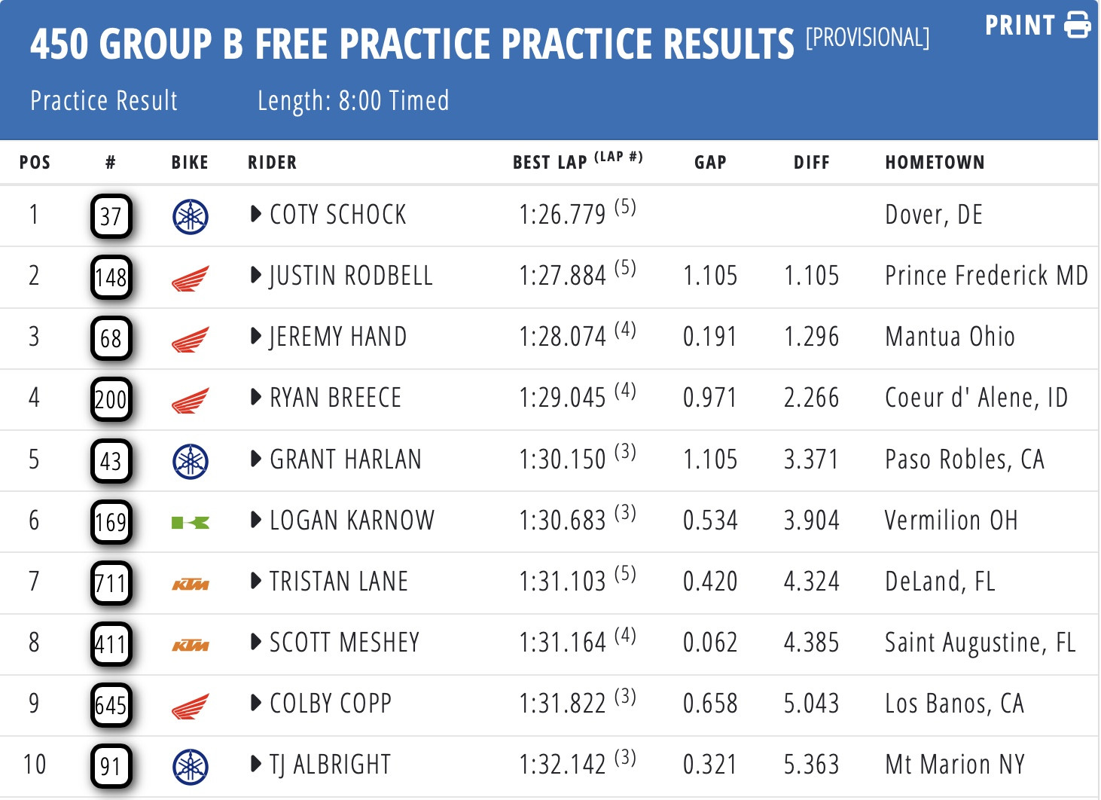This screenshot has width=1101, height=800.
Task: Click Coty Schock's Yamaha bike logo
Action: click(191, 217)
